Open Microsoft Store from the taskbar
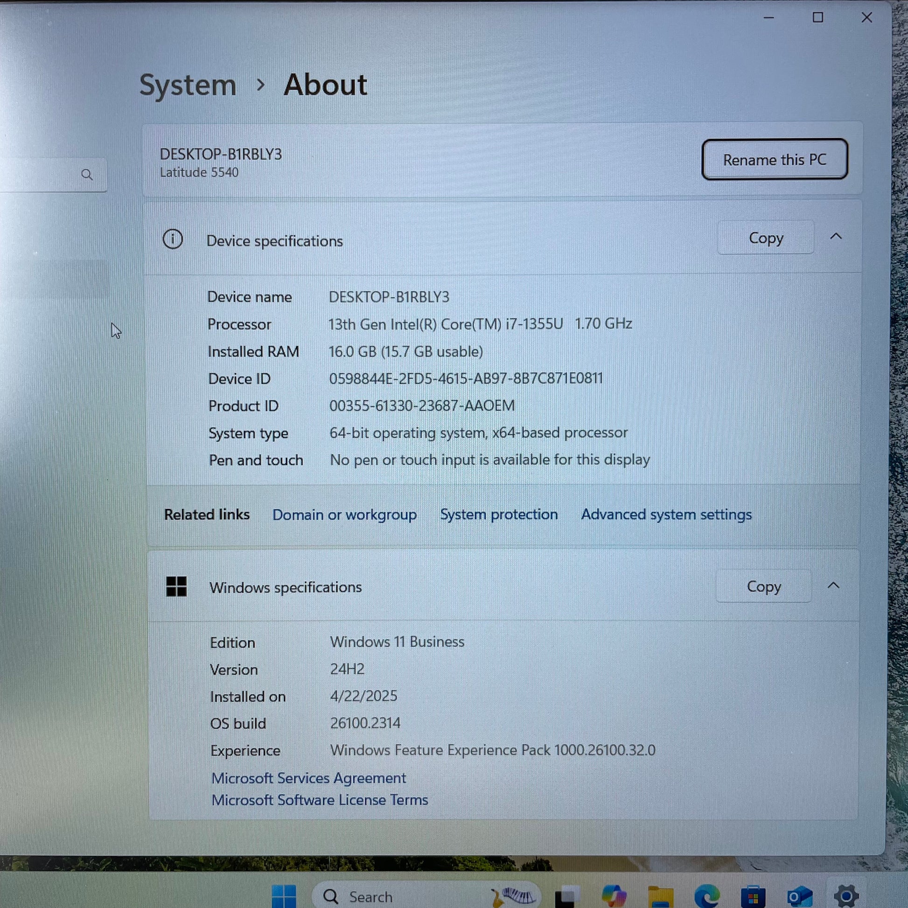Screen dimensions: 908x908 pyautogui.click(x=753, y=896)
